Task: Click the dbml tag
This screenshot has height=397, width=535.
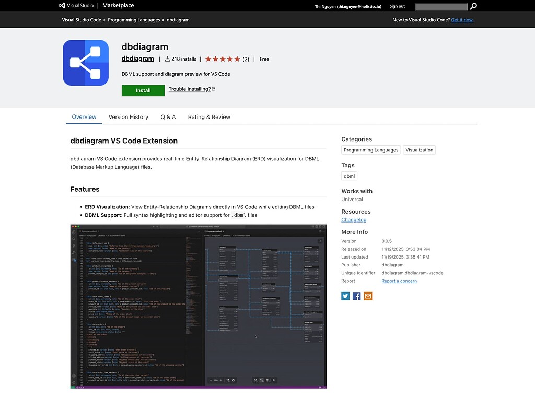Action: click(349, 176)
